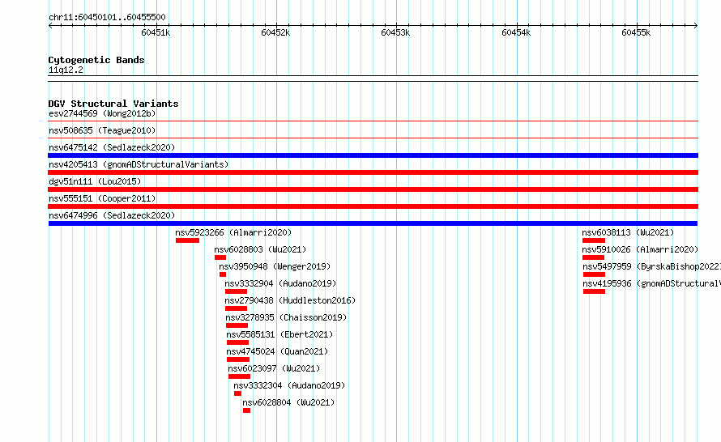
Task: Click the 60452k ruler position
Action: point(275,32)
